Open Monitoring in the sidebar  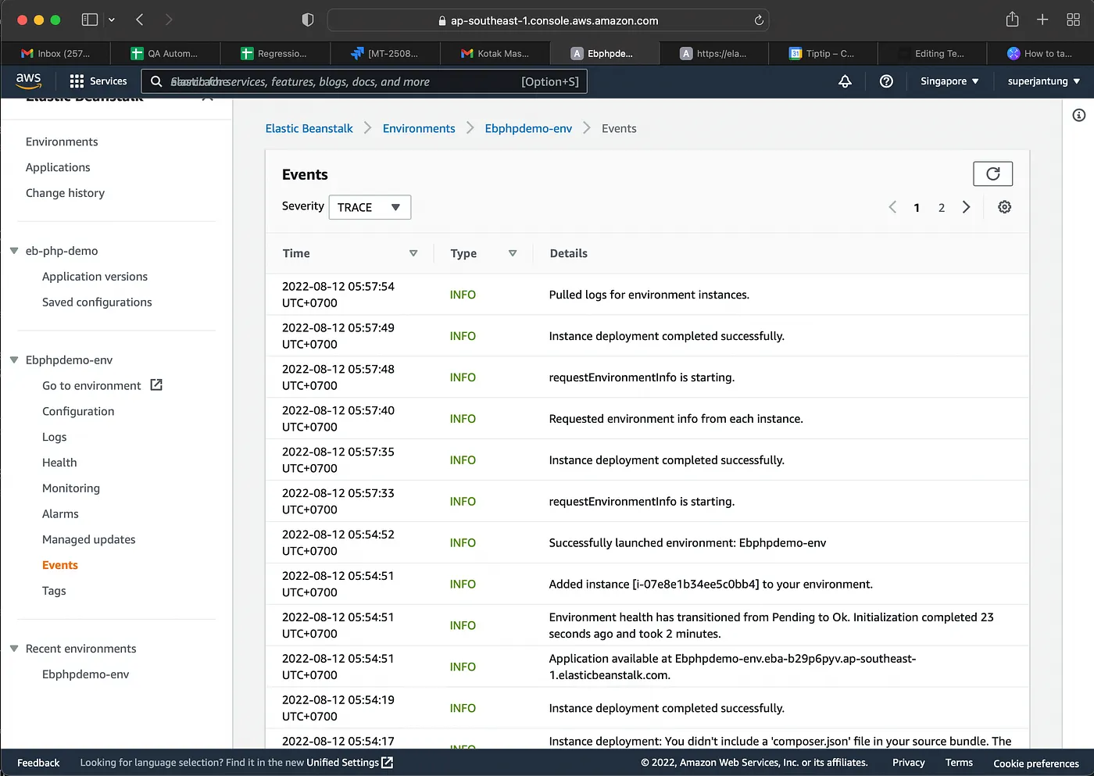click(x=71, y=488)
